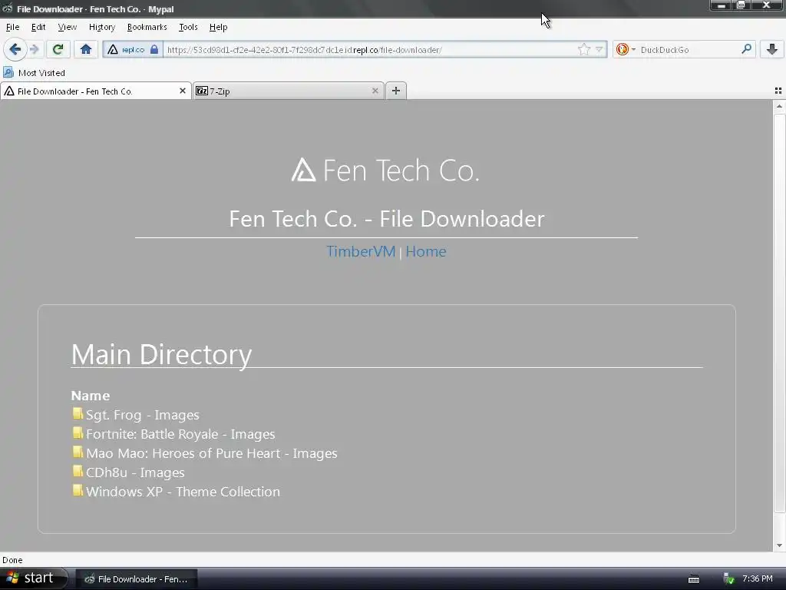
Task: Bookmark this page with the star icon
Action: (583, 50)
